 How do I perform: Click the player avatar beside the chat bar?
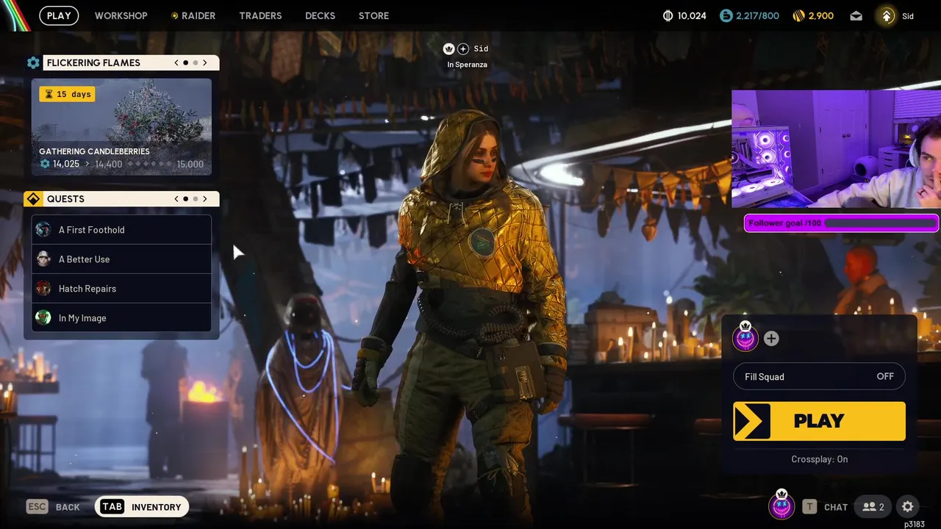click(x=781, y=505)
